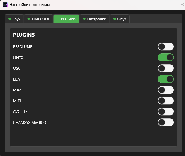Go to the Onyx tab
Viewport: 185px width, 156px height.
tap(120, 19)
